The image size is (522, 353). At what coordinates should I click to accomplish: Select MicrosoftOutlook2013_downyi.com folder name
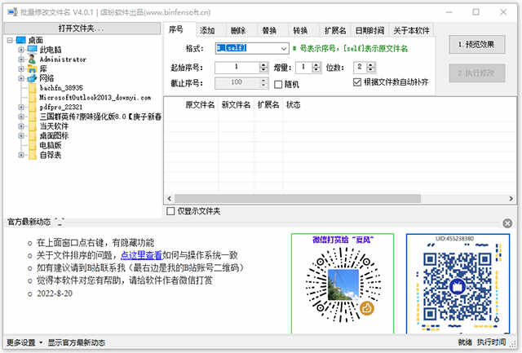click(x=95, y=98)
